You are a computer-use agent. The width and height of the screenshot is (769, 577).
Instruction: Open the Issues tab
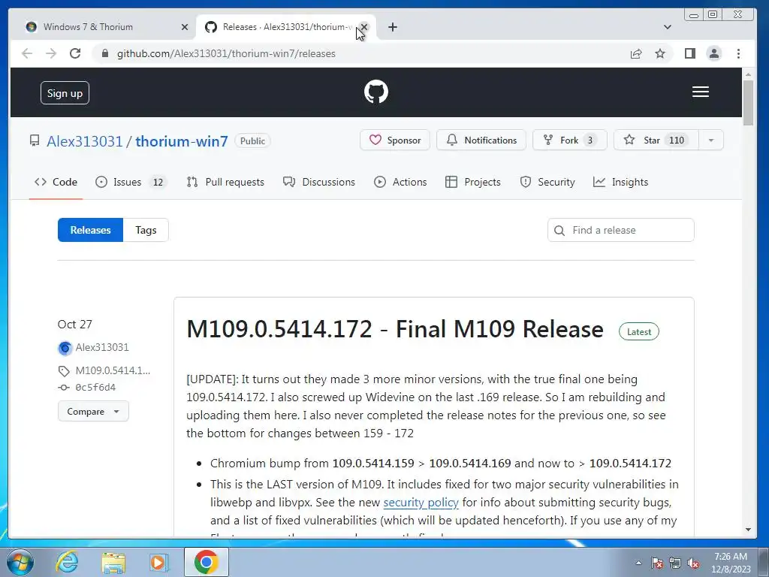point(131,182)
